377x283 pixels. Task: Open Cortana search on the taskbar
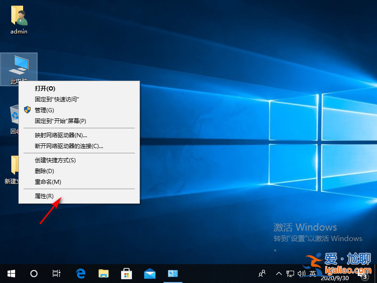pos(33,273)
